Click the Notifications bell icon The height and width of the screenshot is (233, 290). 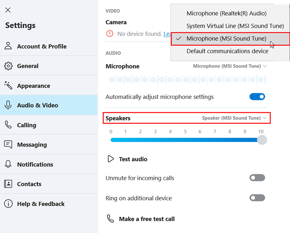[8, 164]
